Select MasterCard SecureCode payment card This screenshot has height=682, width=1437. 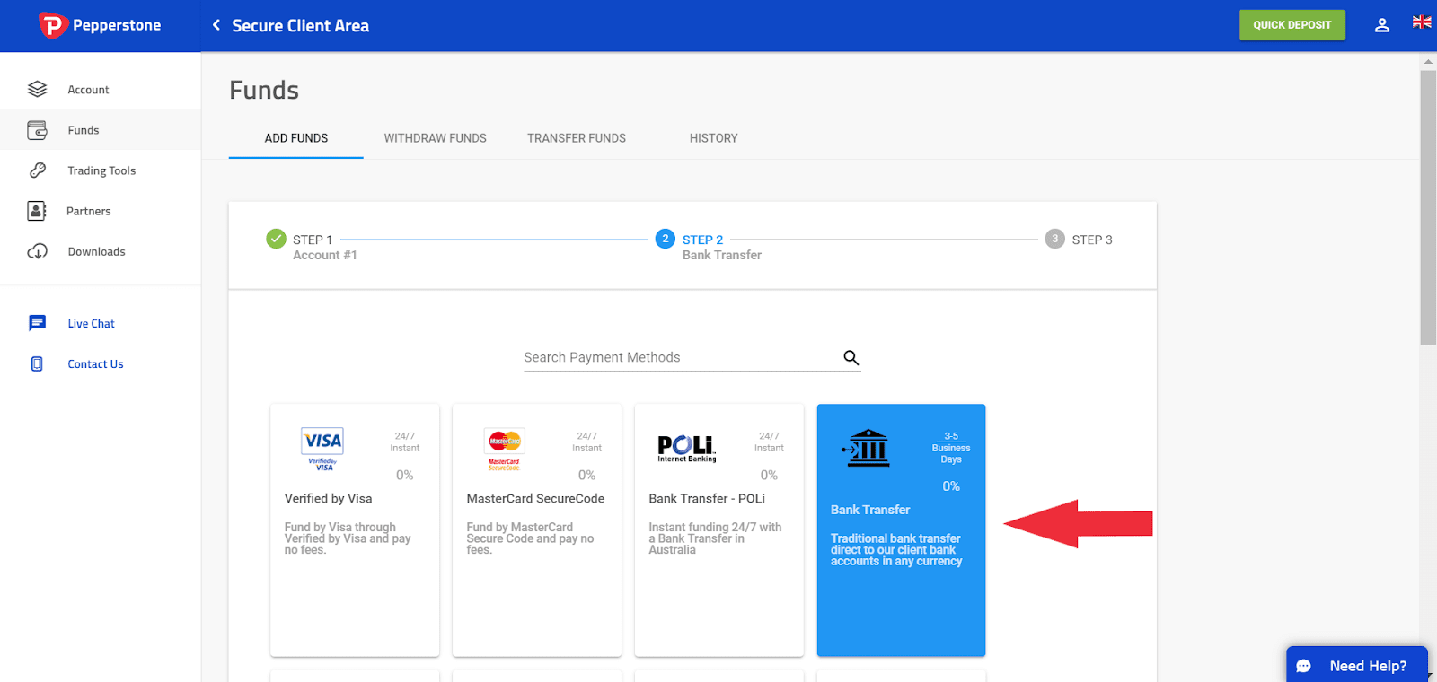click(537, 530)
